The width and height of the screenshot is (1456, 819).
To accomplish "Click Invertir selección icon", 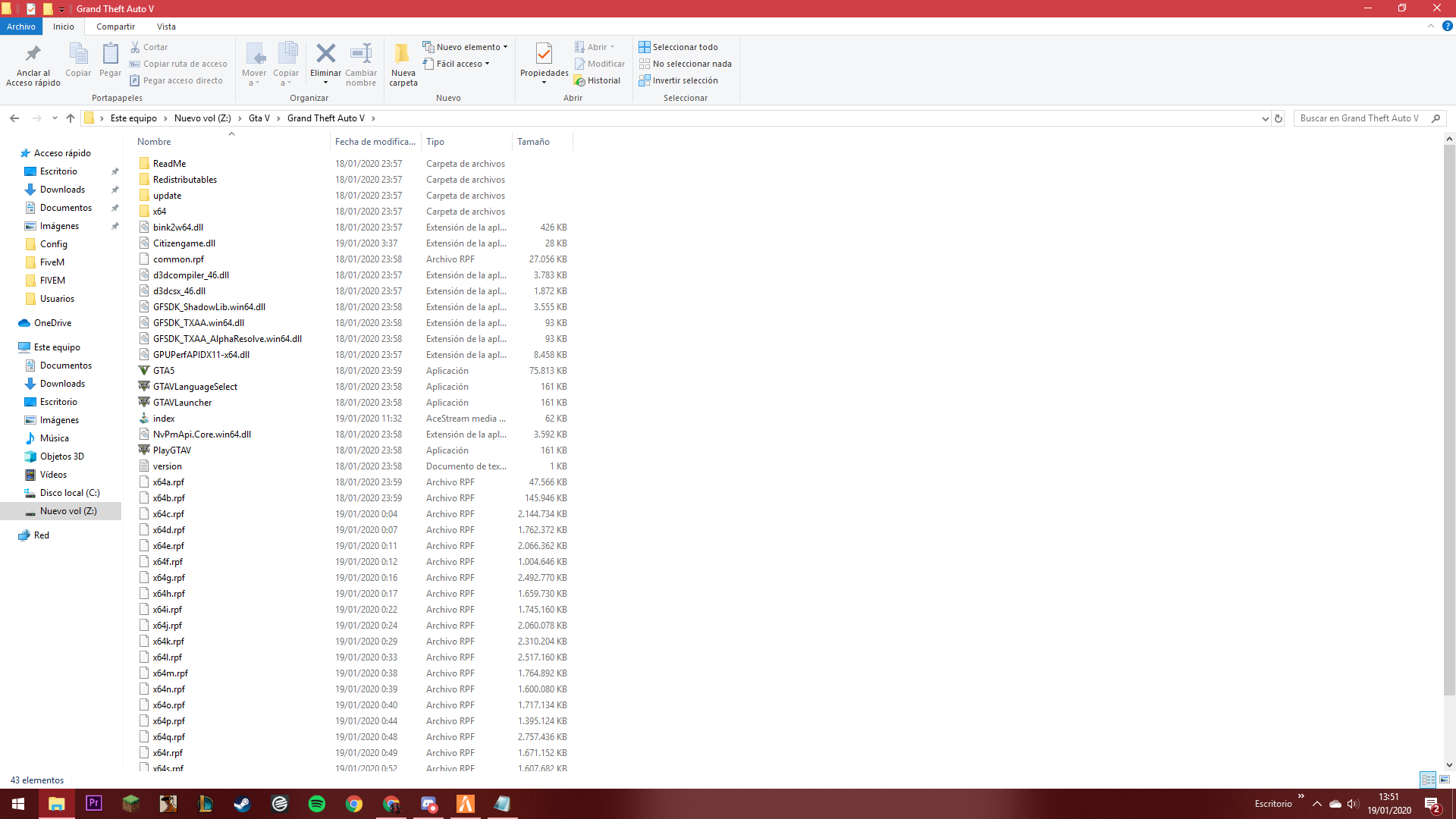I will [x=644, y=80].
